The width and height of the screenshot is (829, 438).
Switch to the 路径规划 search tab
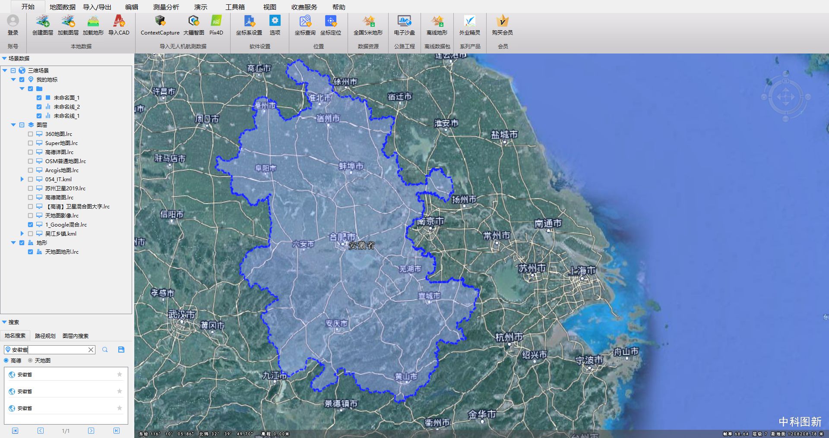pyautogui.click(x=45, y=336)
